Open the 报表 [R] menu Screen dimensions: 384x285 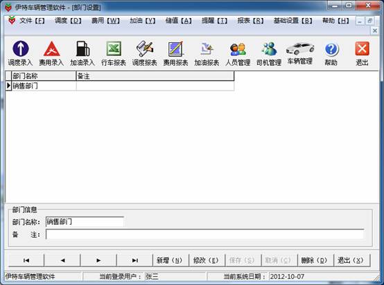(250, 21)
